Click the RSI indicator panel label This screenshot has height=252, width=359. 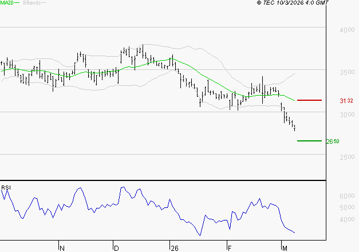coord(6,187)
